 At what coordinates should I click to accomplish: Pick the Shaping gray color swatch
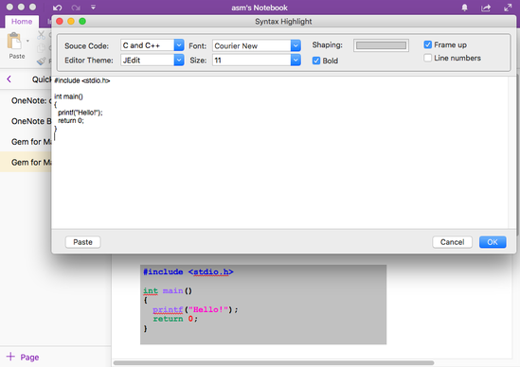pos(381,45)
